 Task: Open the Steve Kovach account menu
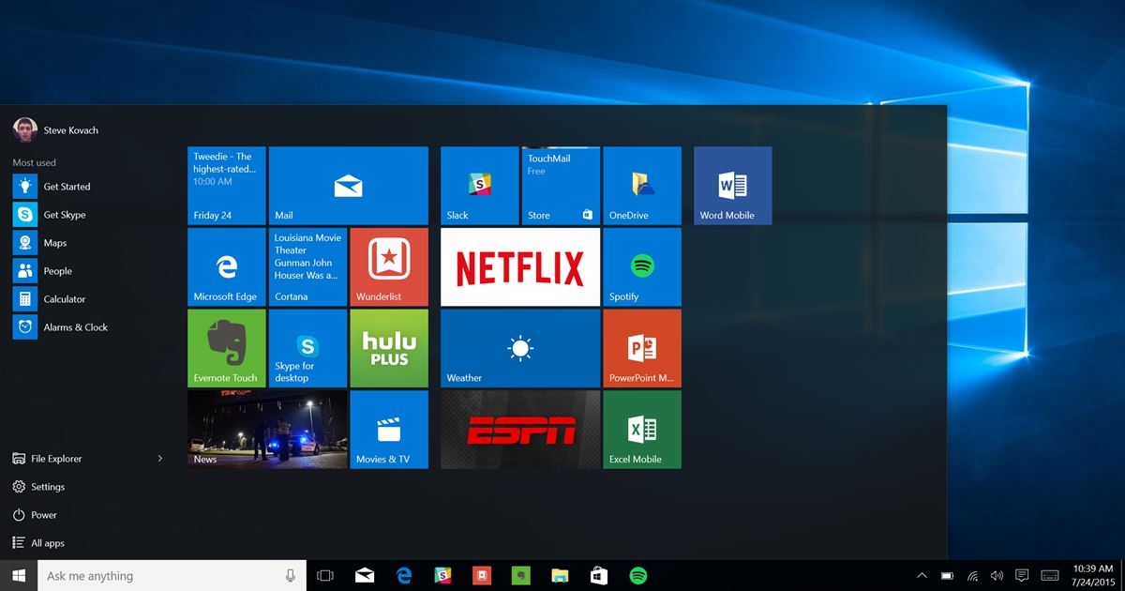[x=56, y=130]
